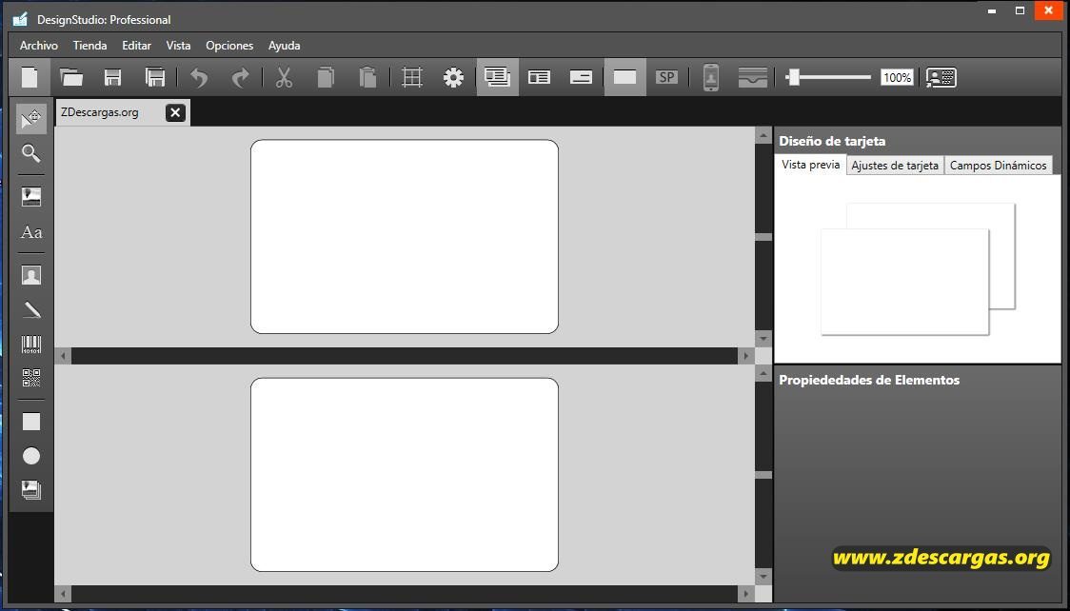Select the stacked images layer tool
Image resolution: width=1070 pixels, height=611 pixels.
[31, 489]
